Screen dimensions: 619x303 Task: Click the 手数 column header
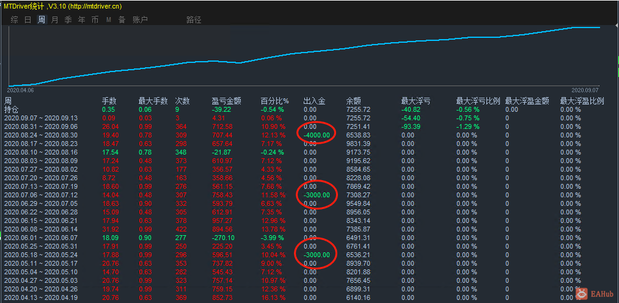[109, 101]
